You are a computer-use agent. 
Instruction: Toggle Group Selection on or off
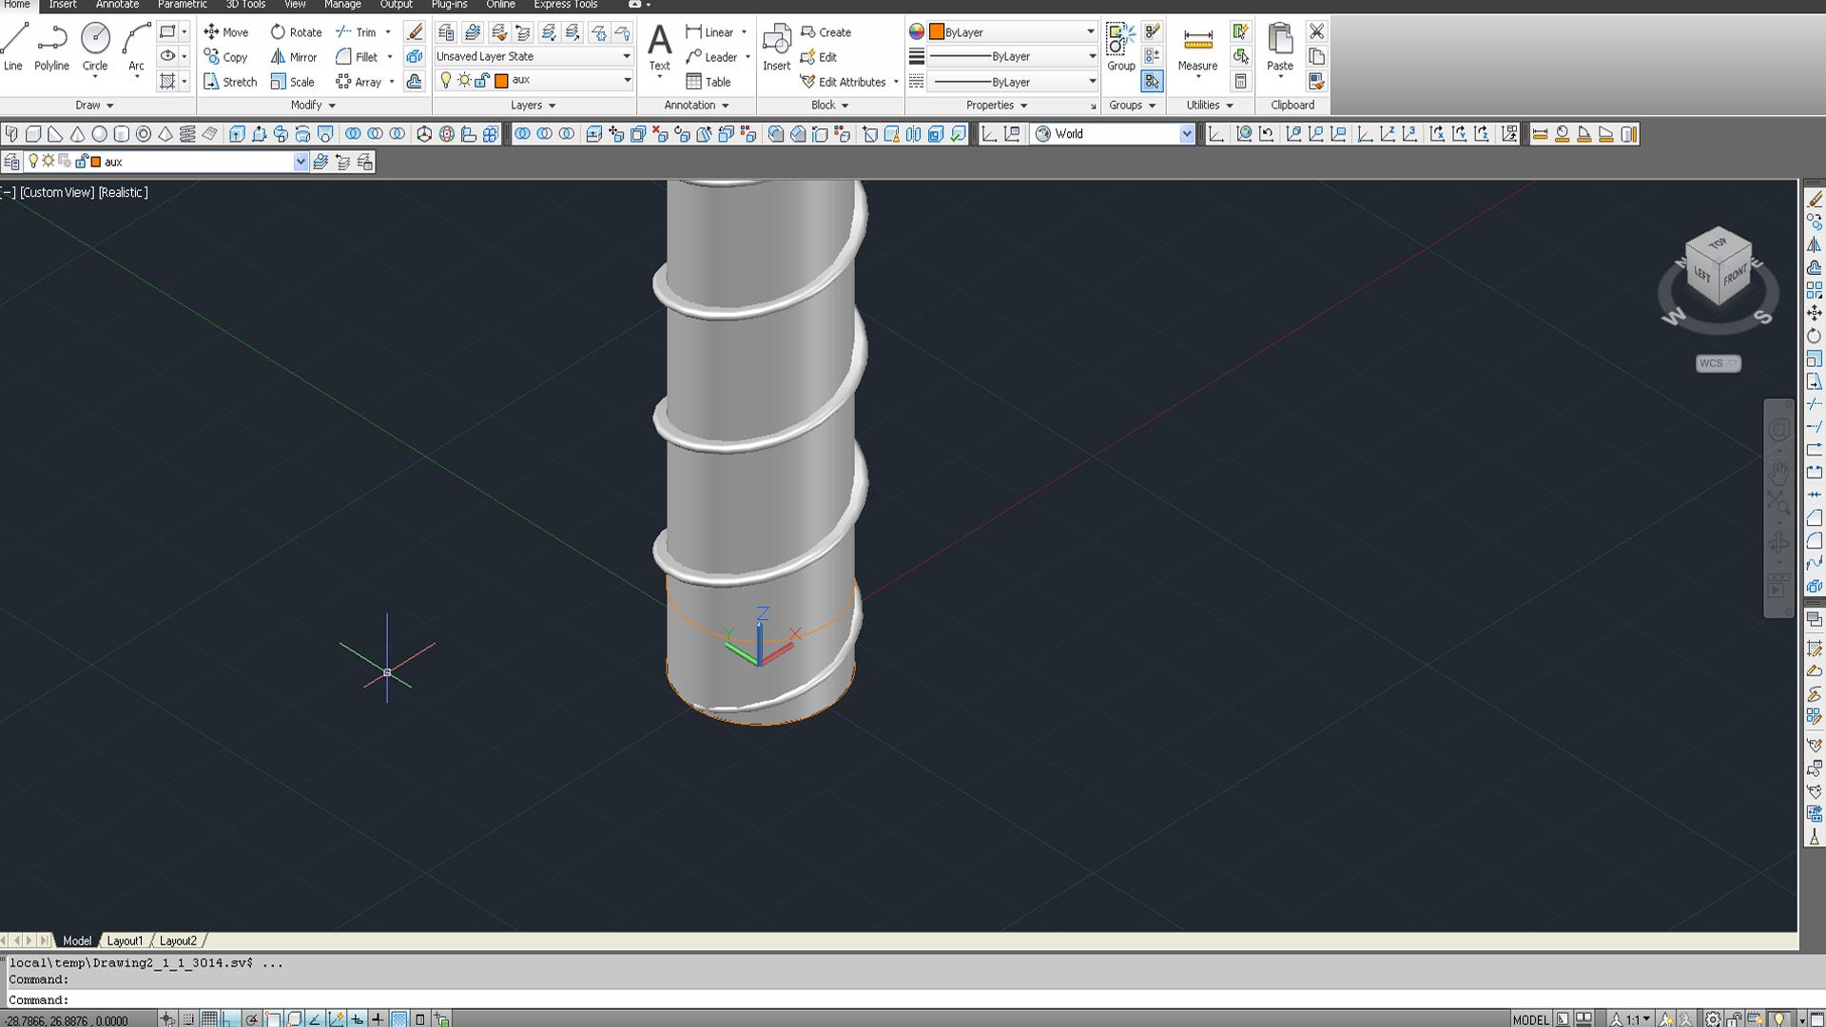pos(1153,82)
